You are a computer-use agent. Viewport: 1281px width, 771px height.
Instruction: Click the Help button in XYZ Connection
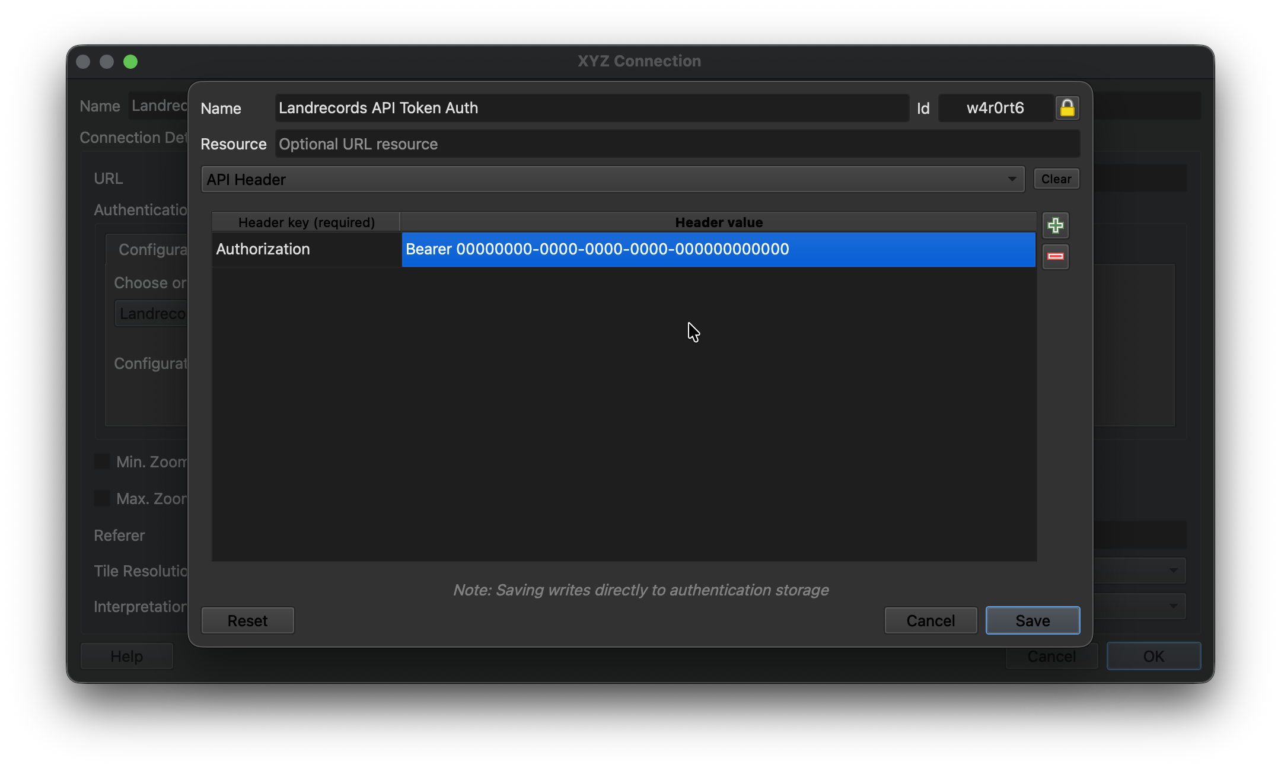click(126, 656)
